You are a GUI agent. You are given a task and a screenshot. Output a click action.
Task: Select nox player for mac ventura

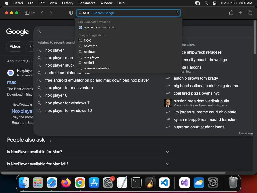pyautogui.click(x=69, y=88)
